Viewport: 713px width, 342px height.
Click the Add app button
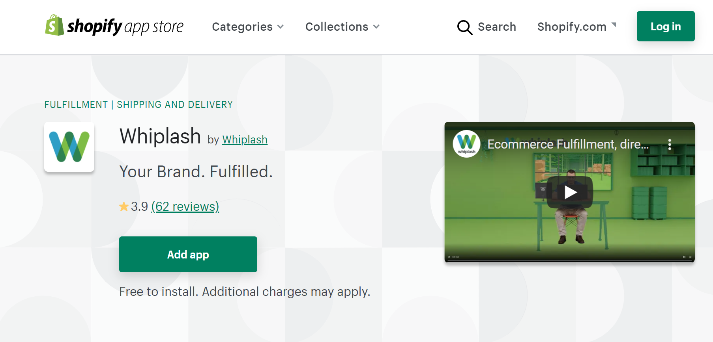point(188,254)
